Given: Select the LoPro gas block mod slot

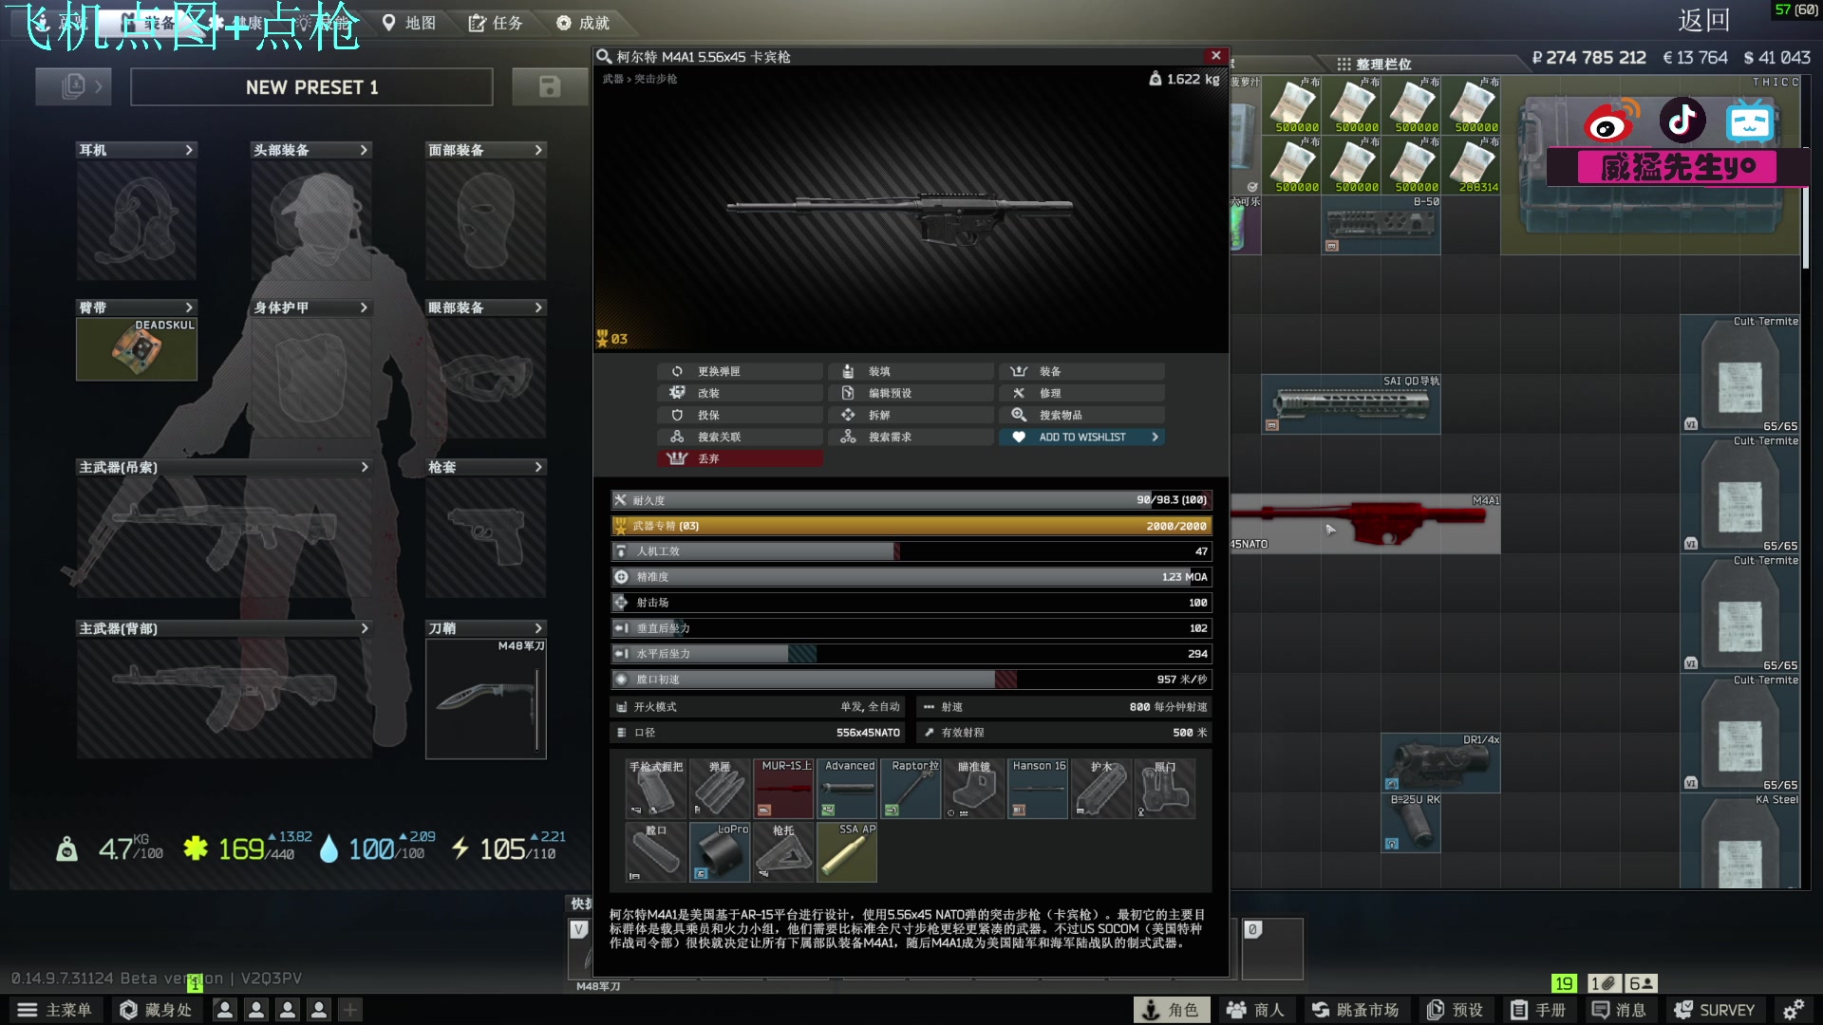Looking at the screenshot, I should 720,851.
